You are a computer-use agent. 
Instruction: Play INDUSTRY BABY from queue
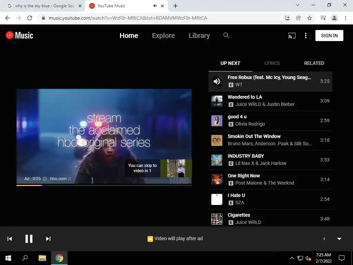270,160
